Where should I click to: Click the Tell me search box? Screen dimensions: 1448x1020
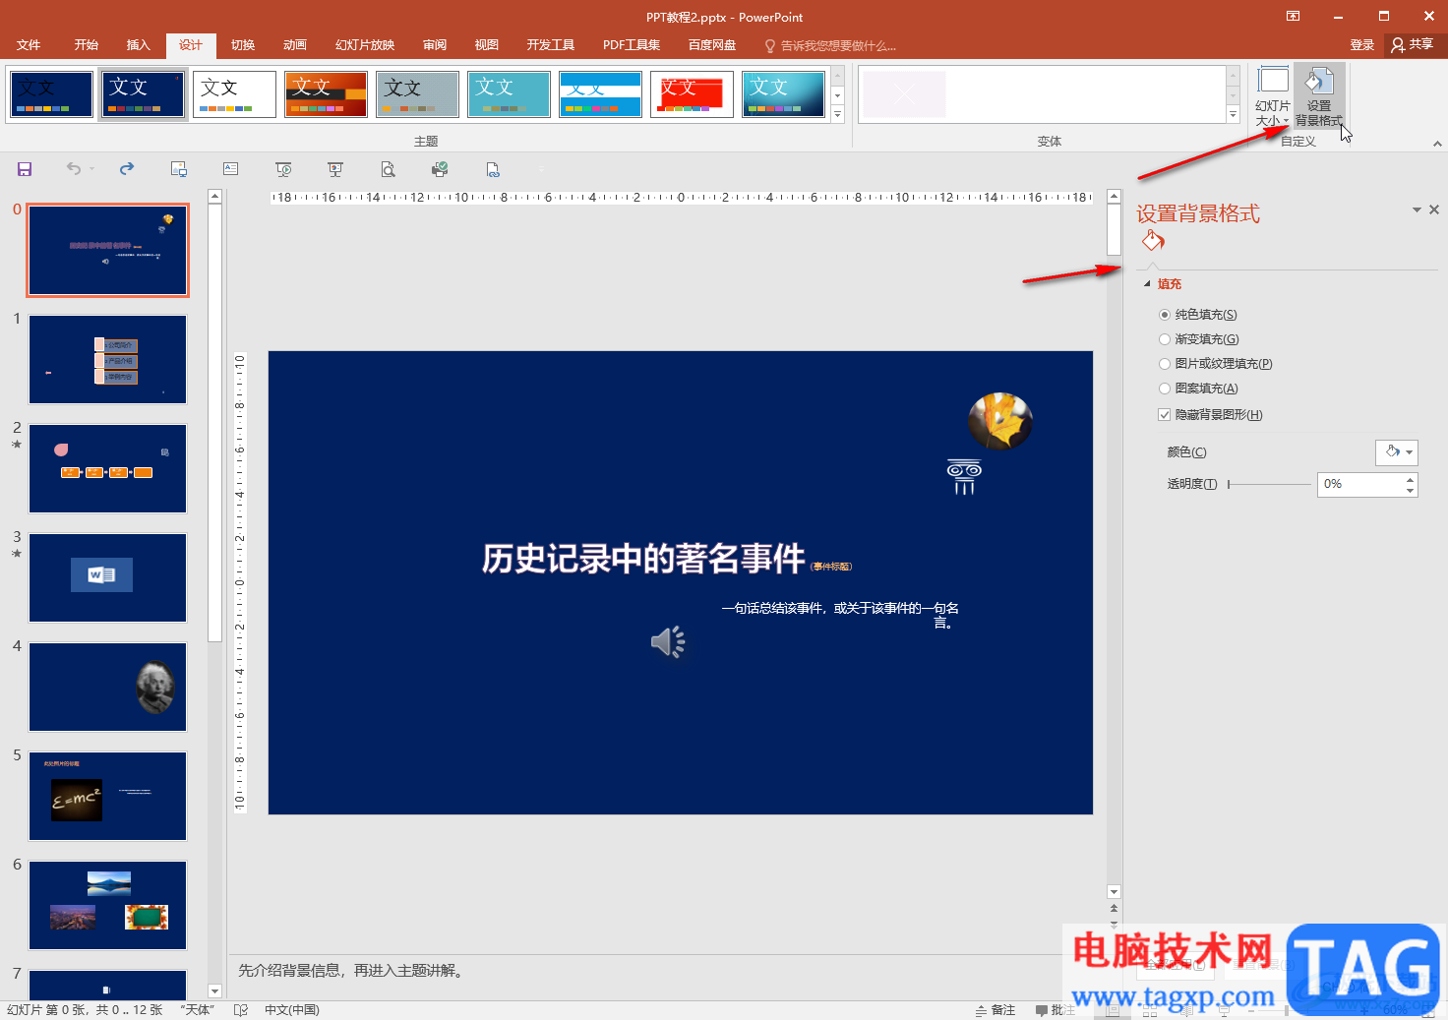[831, 46]
